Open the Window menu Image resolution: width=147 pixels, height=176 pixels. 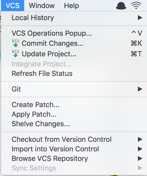point(42,6)
